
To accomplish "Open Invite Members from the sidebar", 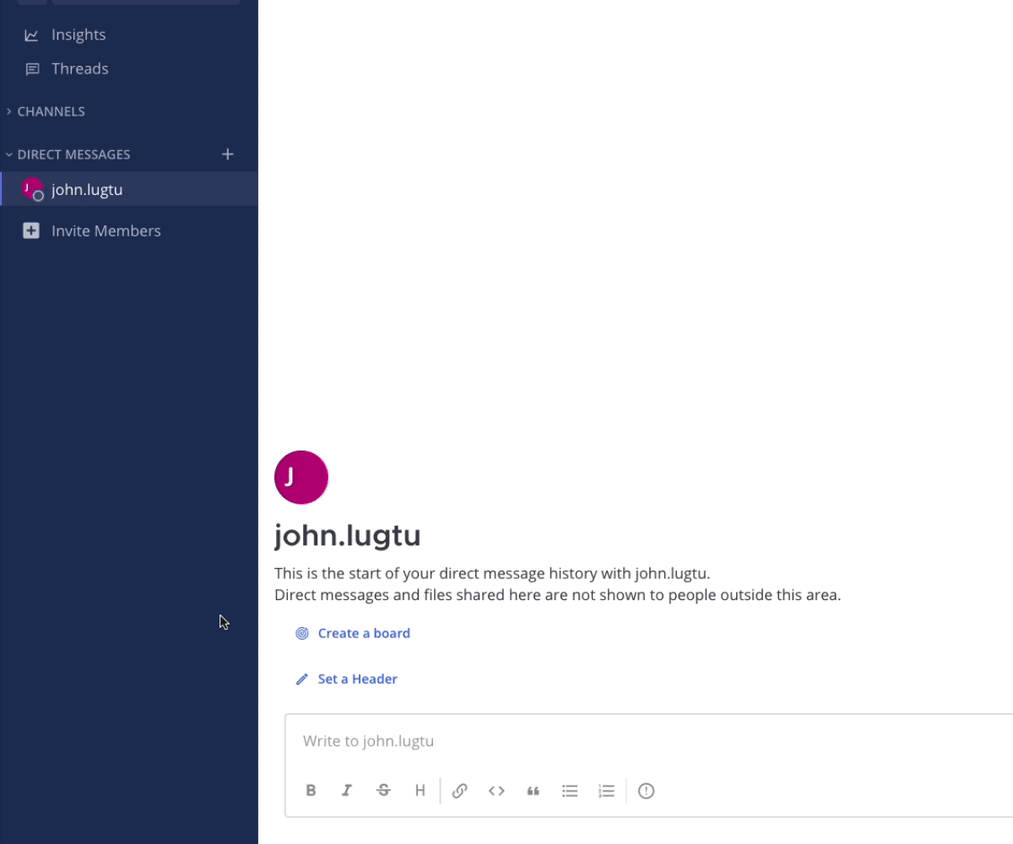I will click(x=106, y=230).
